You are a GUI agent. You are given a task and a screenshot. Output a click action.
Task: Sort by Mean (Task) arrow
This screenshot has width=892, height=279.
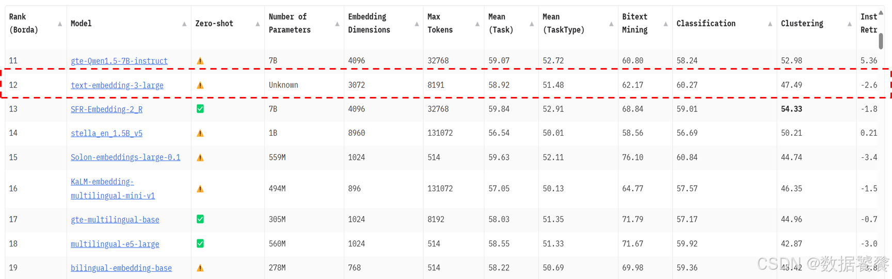point(532,24)
